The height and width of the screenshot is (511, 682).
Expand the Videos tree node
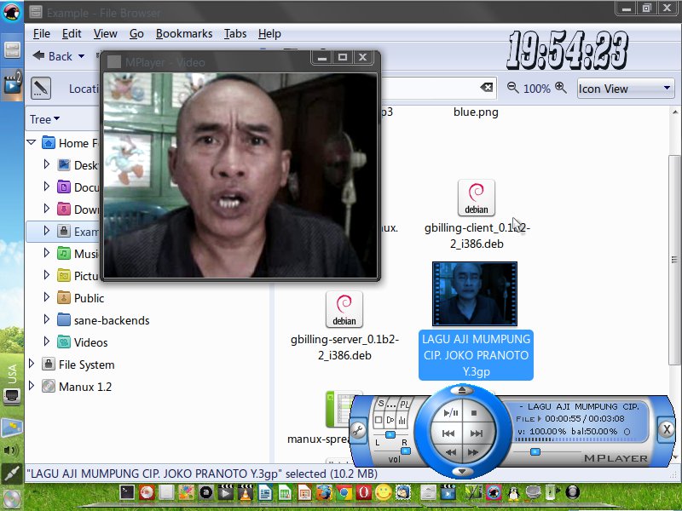(x=47, y=342)
